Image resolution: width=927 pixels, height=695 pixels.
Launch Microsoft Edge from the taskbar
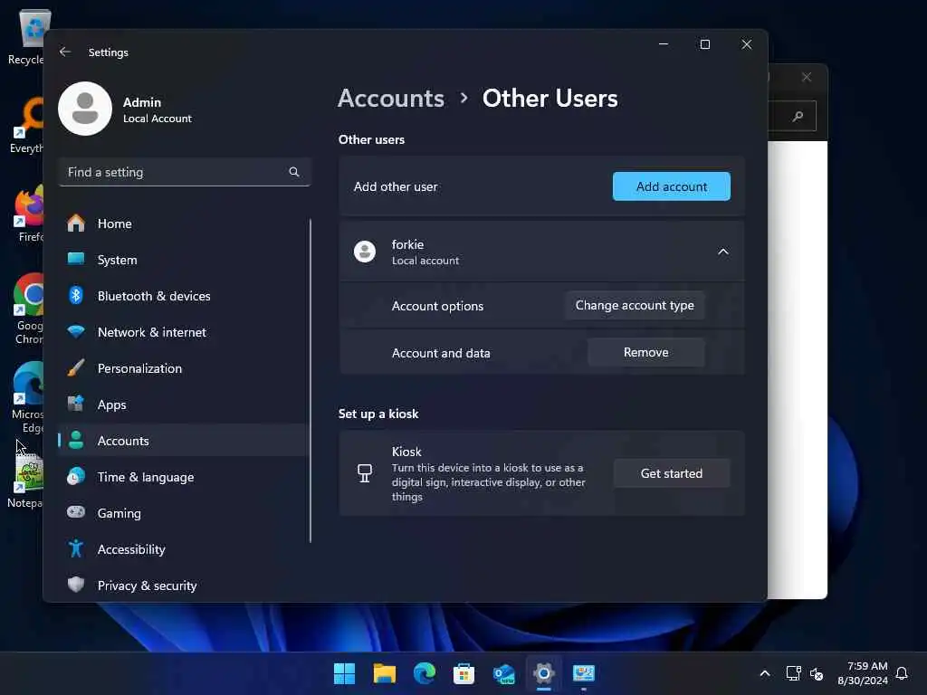tap(424, 673)
